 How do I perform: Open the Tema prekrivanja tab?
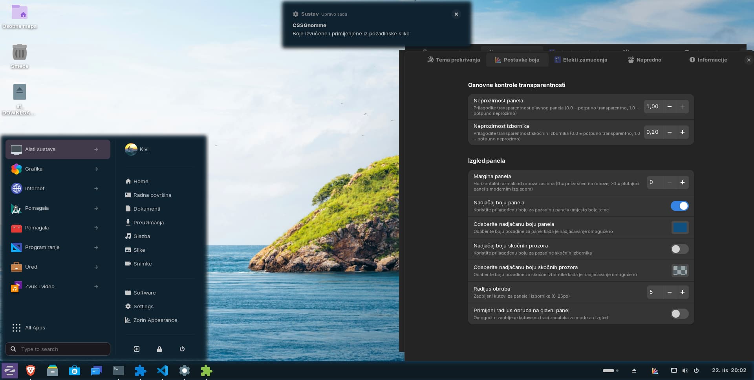(454, 60)
